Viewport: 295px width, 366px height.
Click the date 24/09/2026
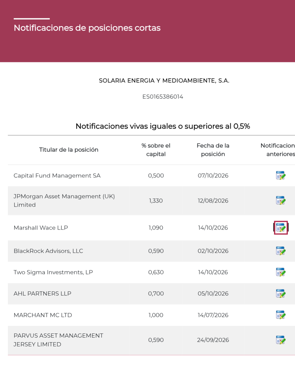click(213, 340)
